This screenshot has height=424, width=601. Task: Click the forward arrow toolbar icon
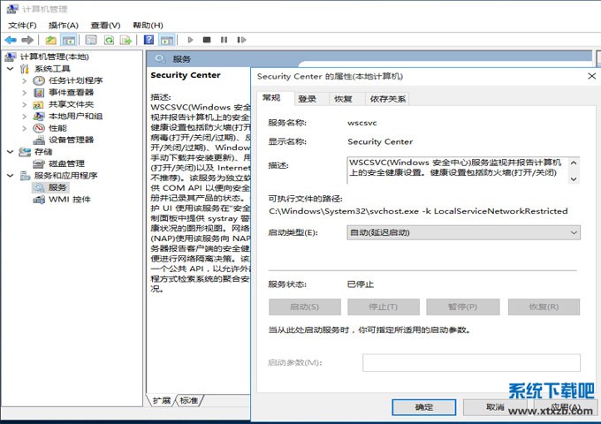pyautogui.click(x=27, y=40)
